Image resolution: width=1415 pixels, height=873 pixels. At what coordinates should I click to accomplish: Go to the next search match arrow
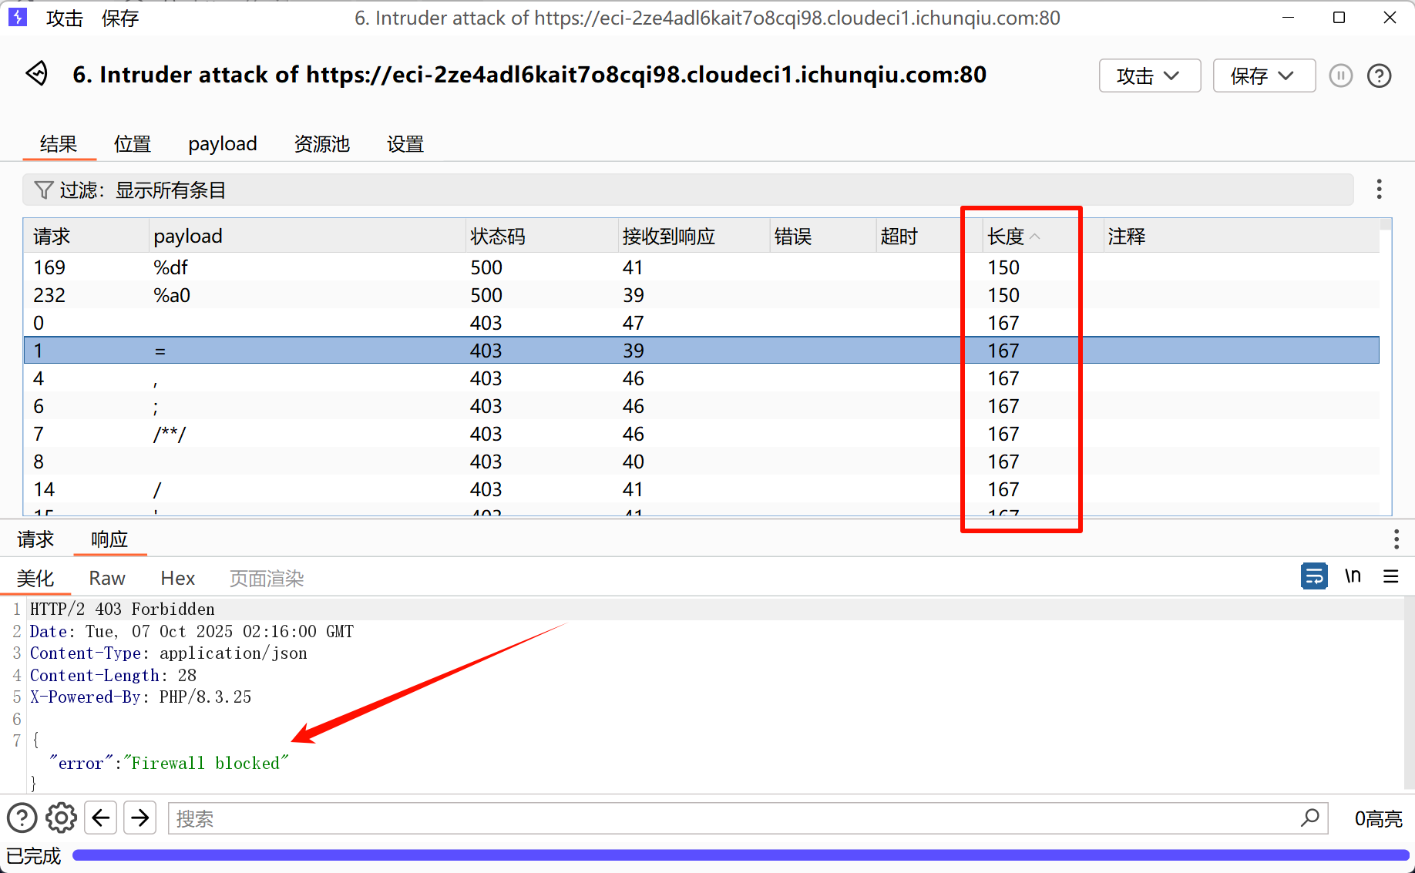[x=140, y=818]
